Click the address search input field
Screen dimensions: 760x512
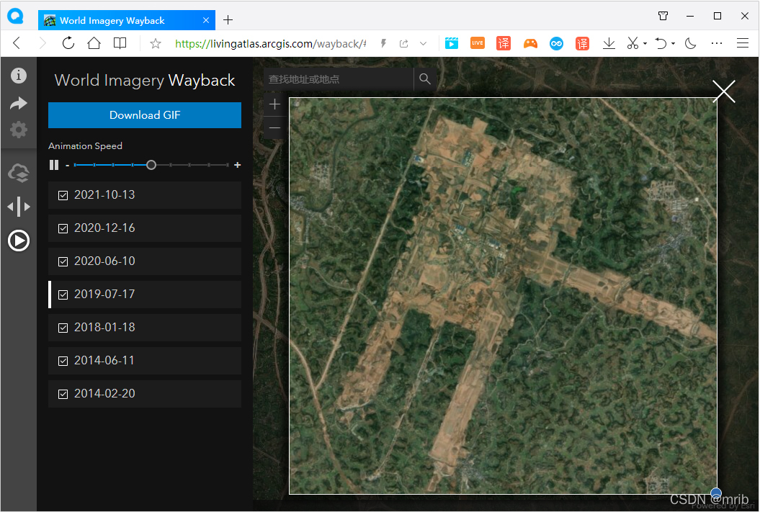(339, 79)
